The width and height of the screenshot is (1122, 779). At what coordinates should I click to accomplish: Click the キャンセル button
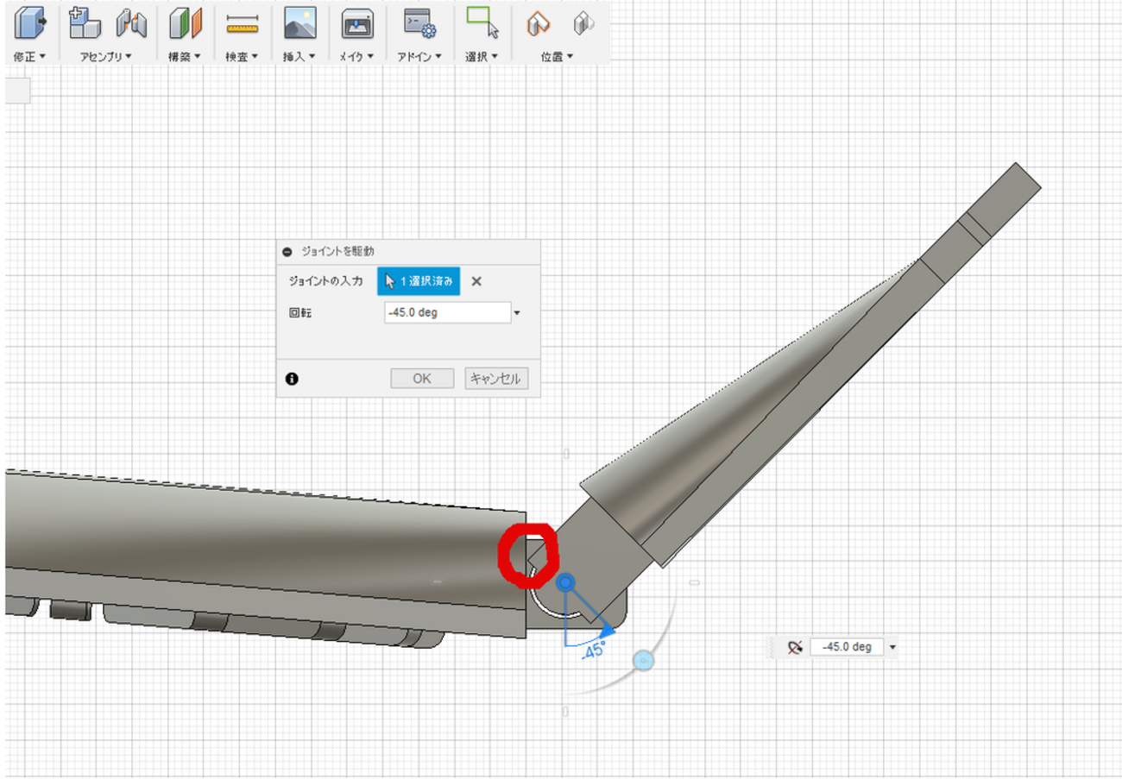pos(496,379)
